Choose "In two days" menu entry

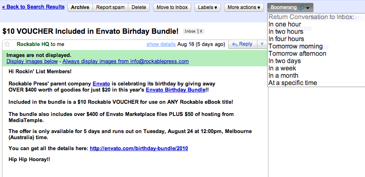click(285, 61)
